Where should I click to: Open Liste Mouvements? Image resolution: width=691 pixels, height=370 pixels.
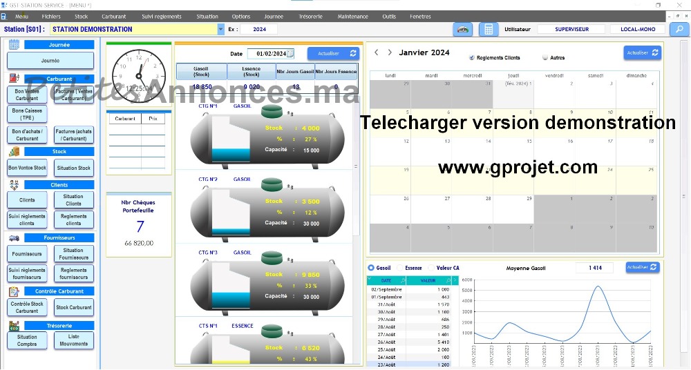click(x=74, y=340)
